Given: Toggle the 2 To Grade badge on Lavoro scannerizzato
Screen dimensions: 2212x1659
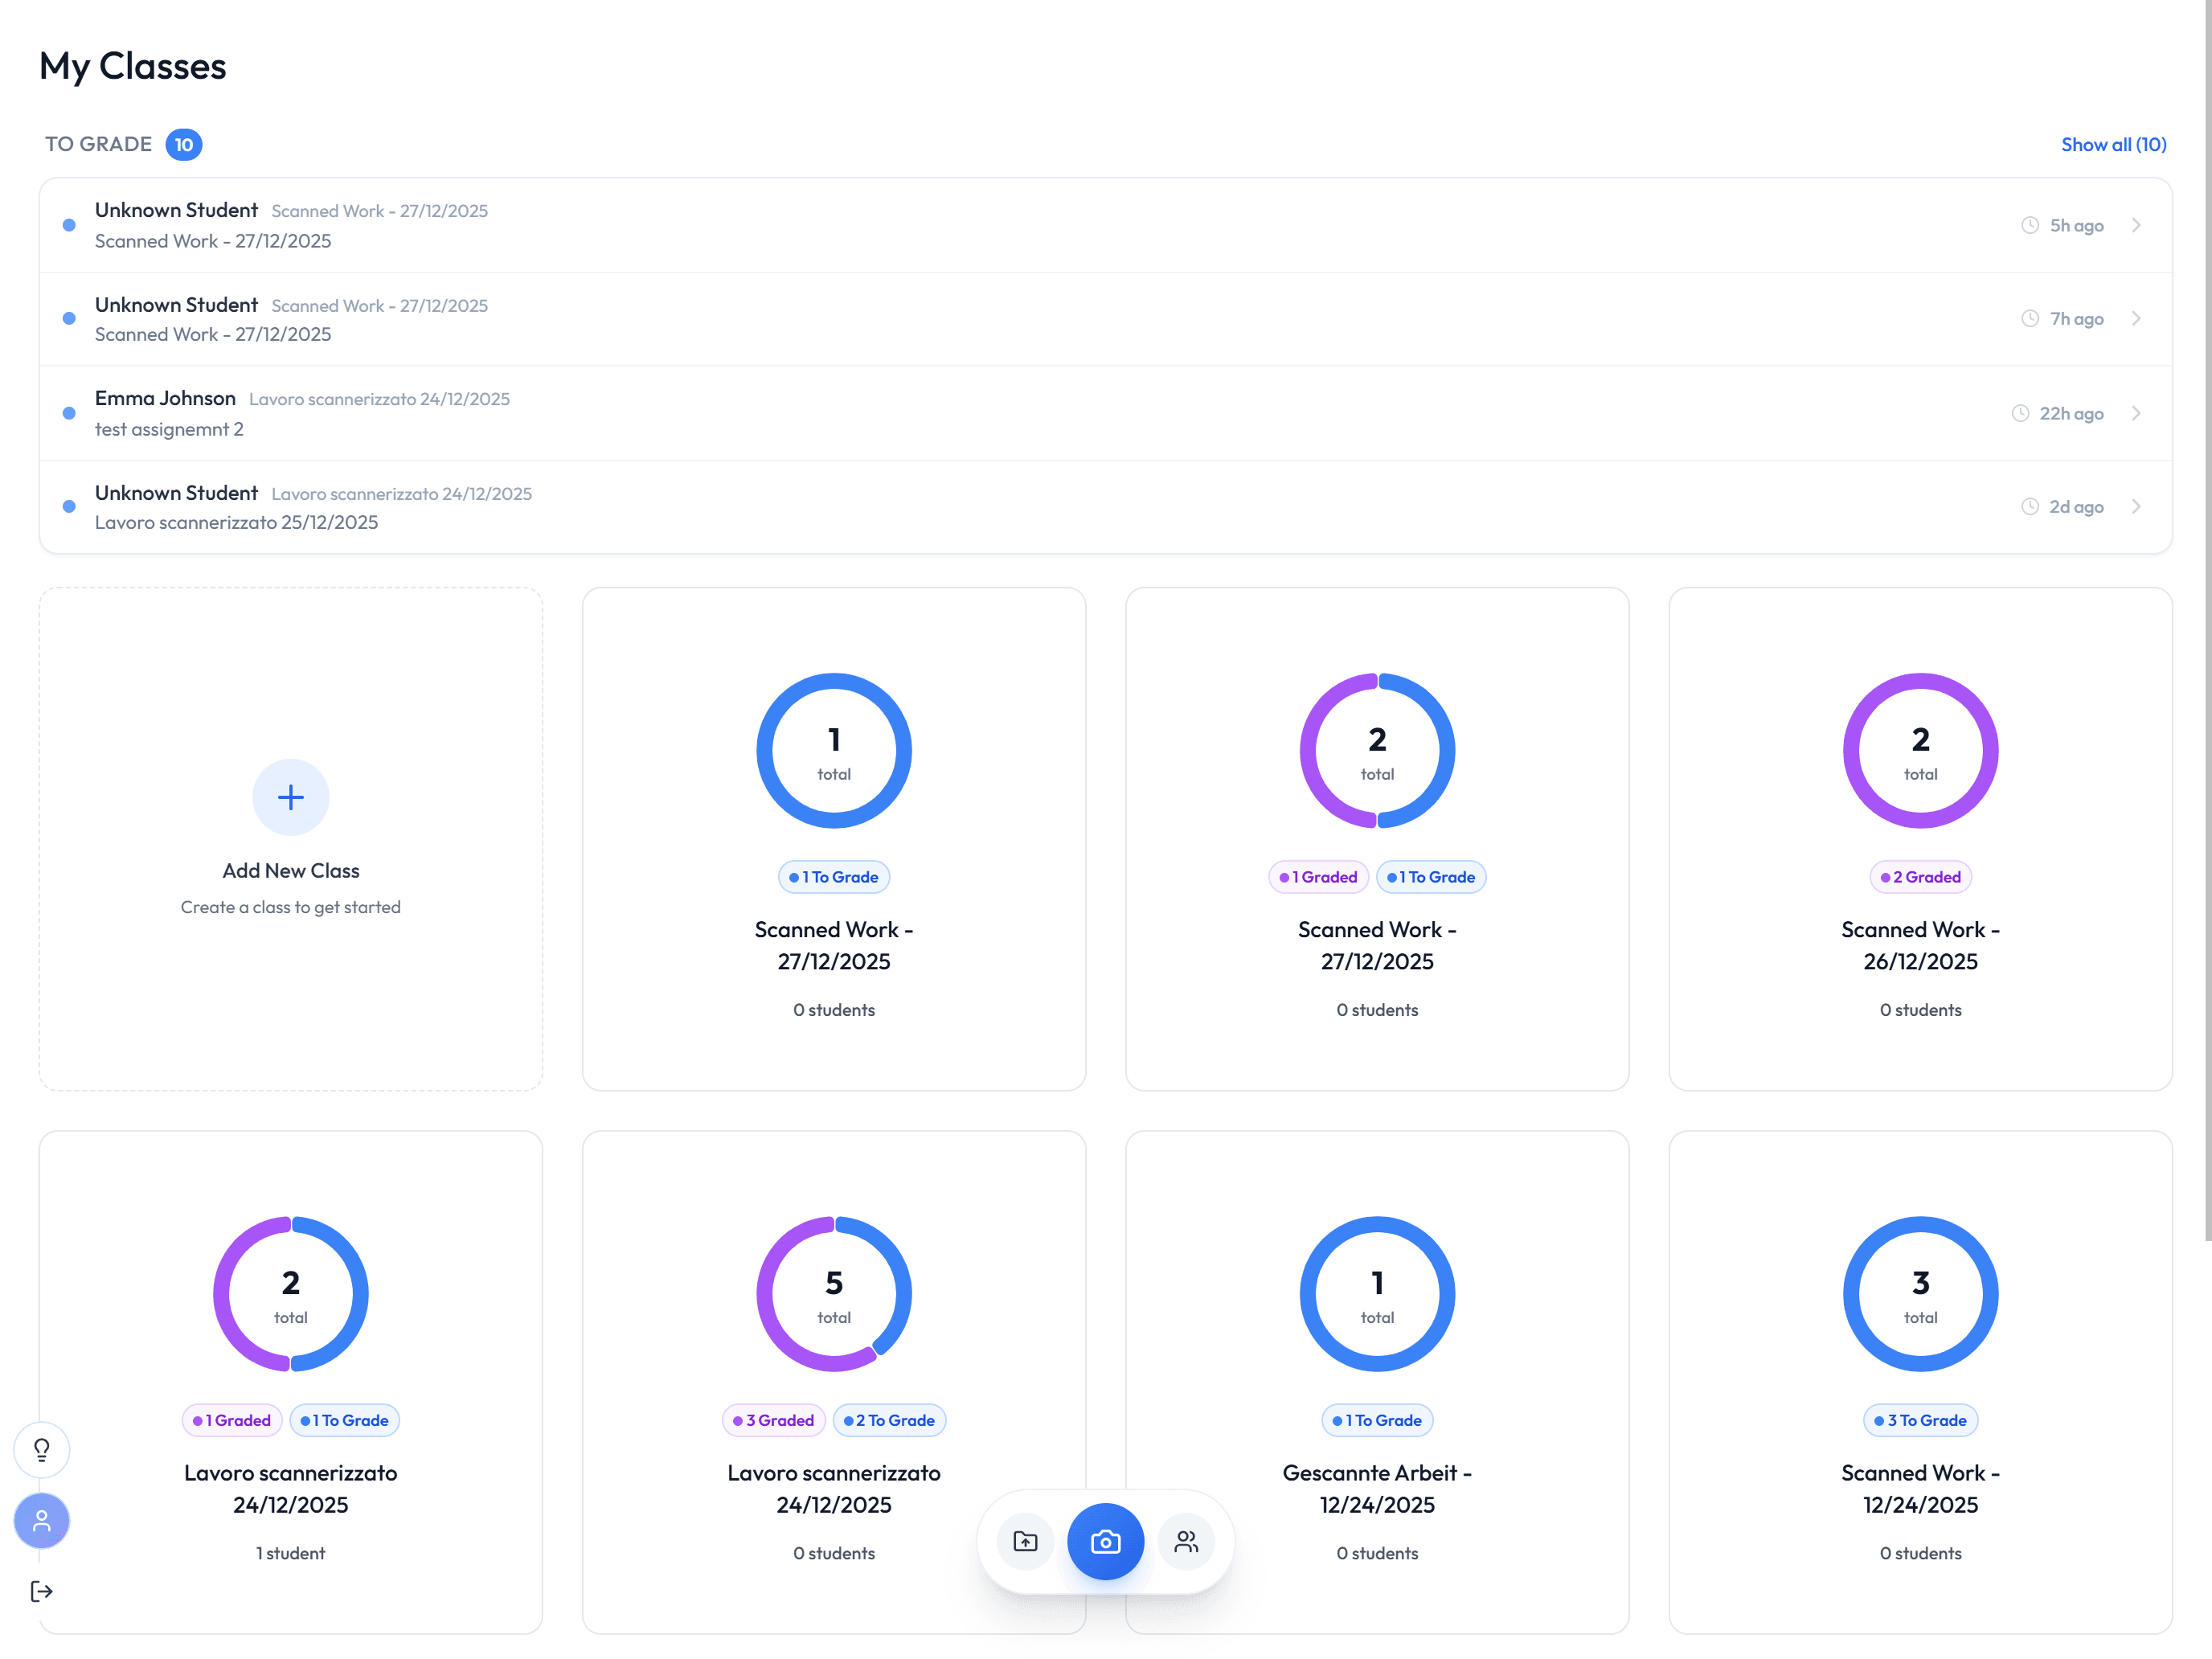Looking at the screenshot, I should (x=889, y=1420).
